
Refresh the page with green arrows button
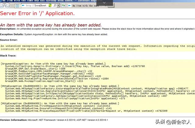[64, 5]
